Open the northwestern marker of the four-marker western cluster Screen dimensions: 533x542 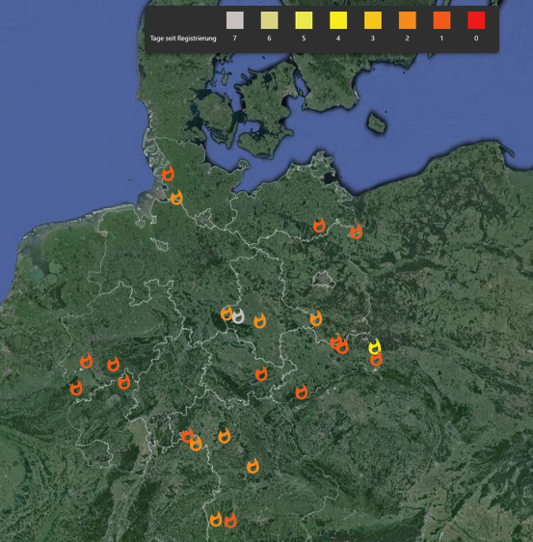pyautogui.click(x=87, y=362)
